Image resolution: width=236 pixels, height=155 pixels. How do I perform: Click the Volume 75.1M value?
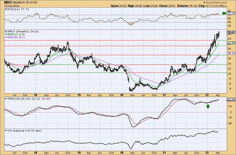pyautogui.click(x=187, y=6)
